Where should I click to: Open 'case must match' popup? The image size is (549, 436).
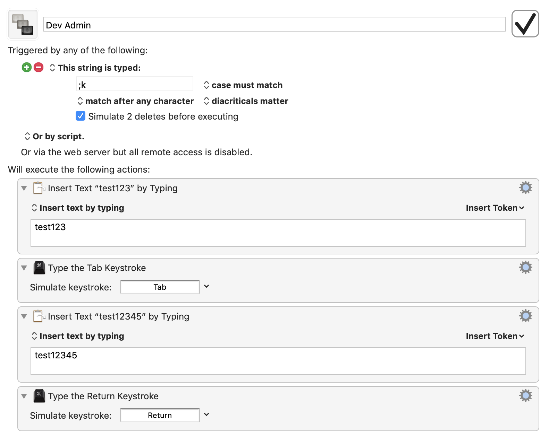point(243,85)
